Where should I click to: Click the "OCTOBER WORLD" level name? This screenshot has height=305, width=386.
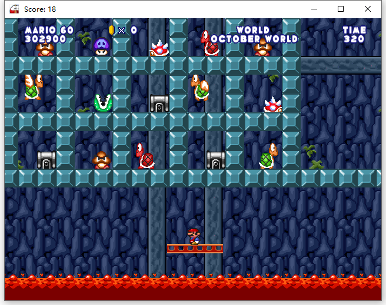tap(254, 39)
